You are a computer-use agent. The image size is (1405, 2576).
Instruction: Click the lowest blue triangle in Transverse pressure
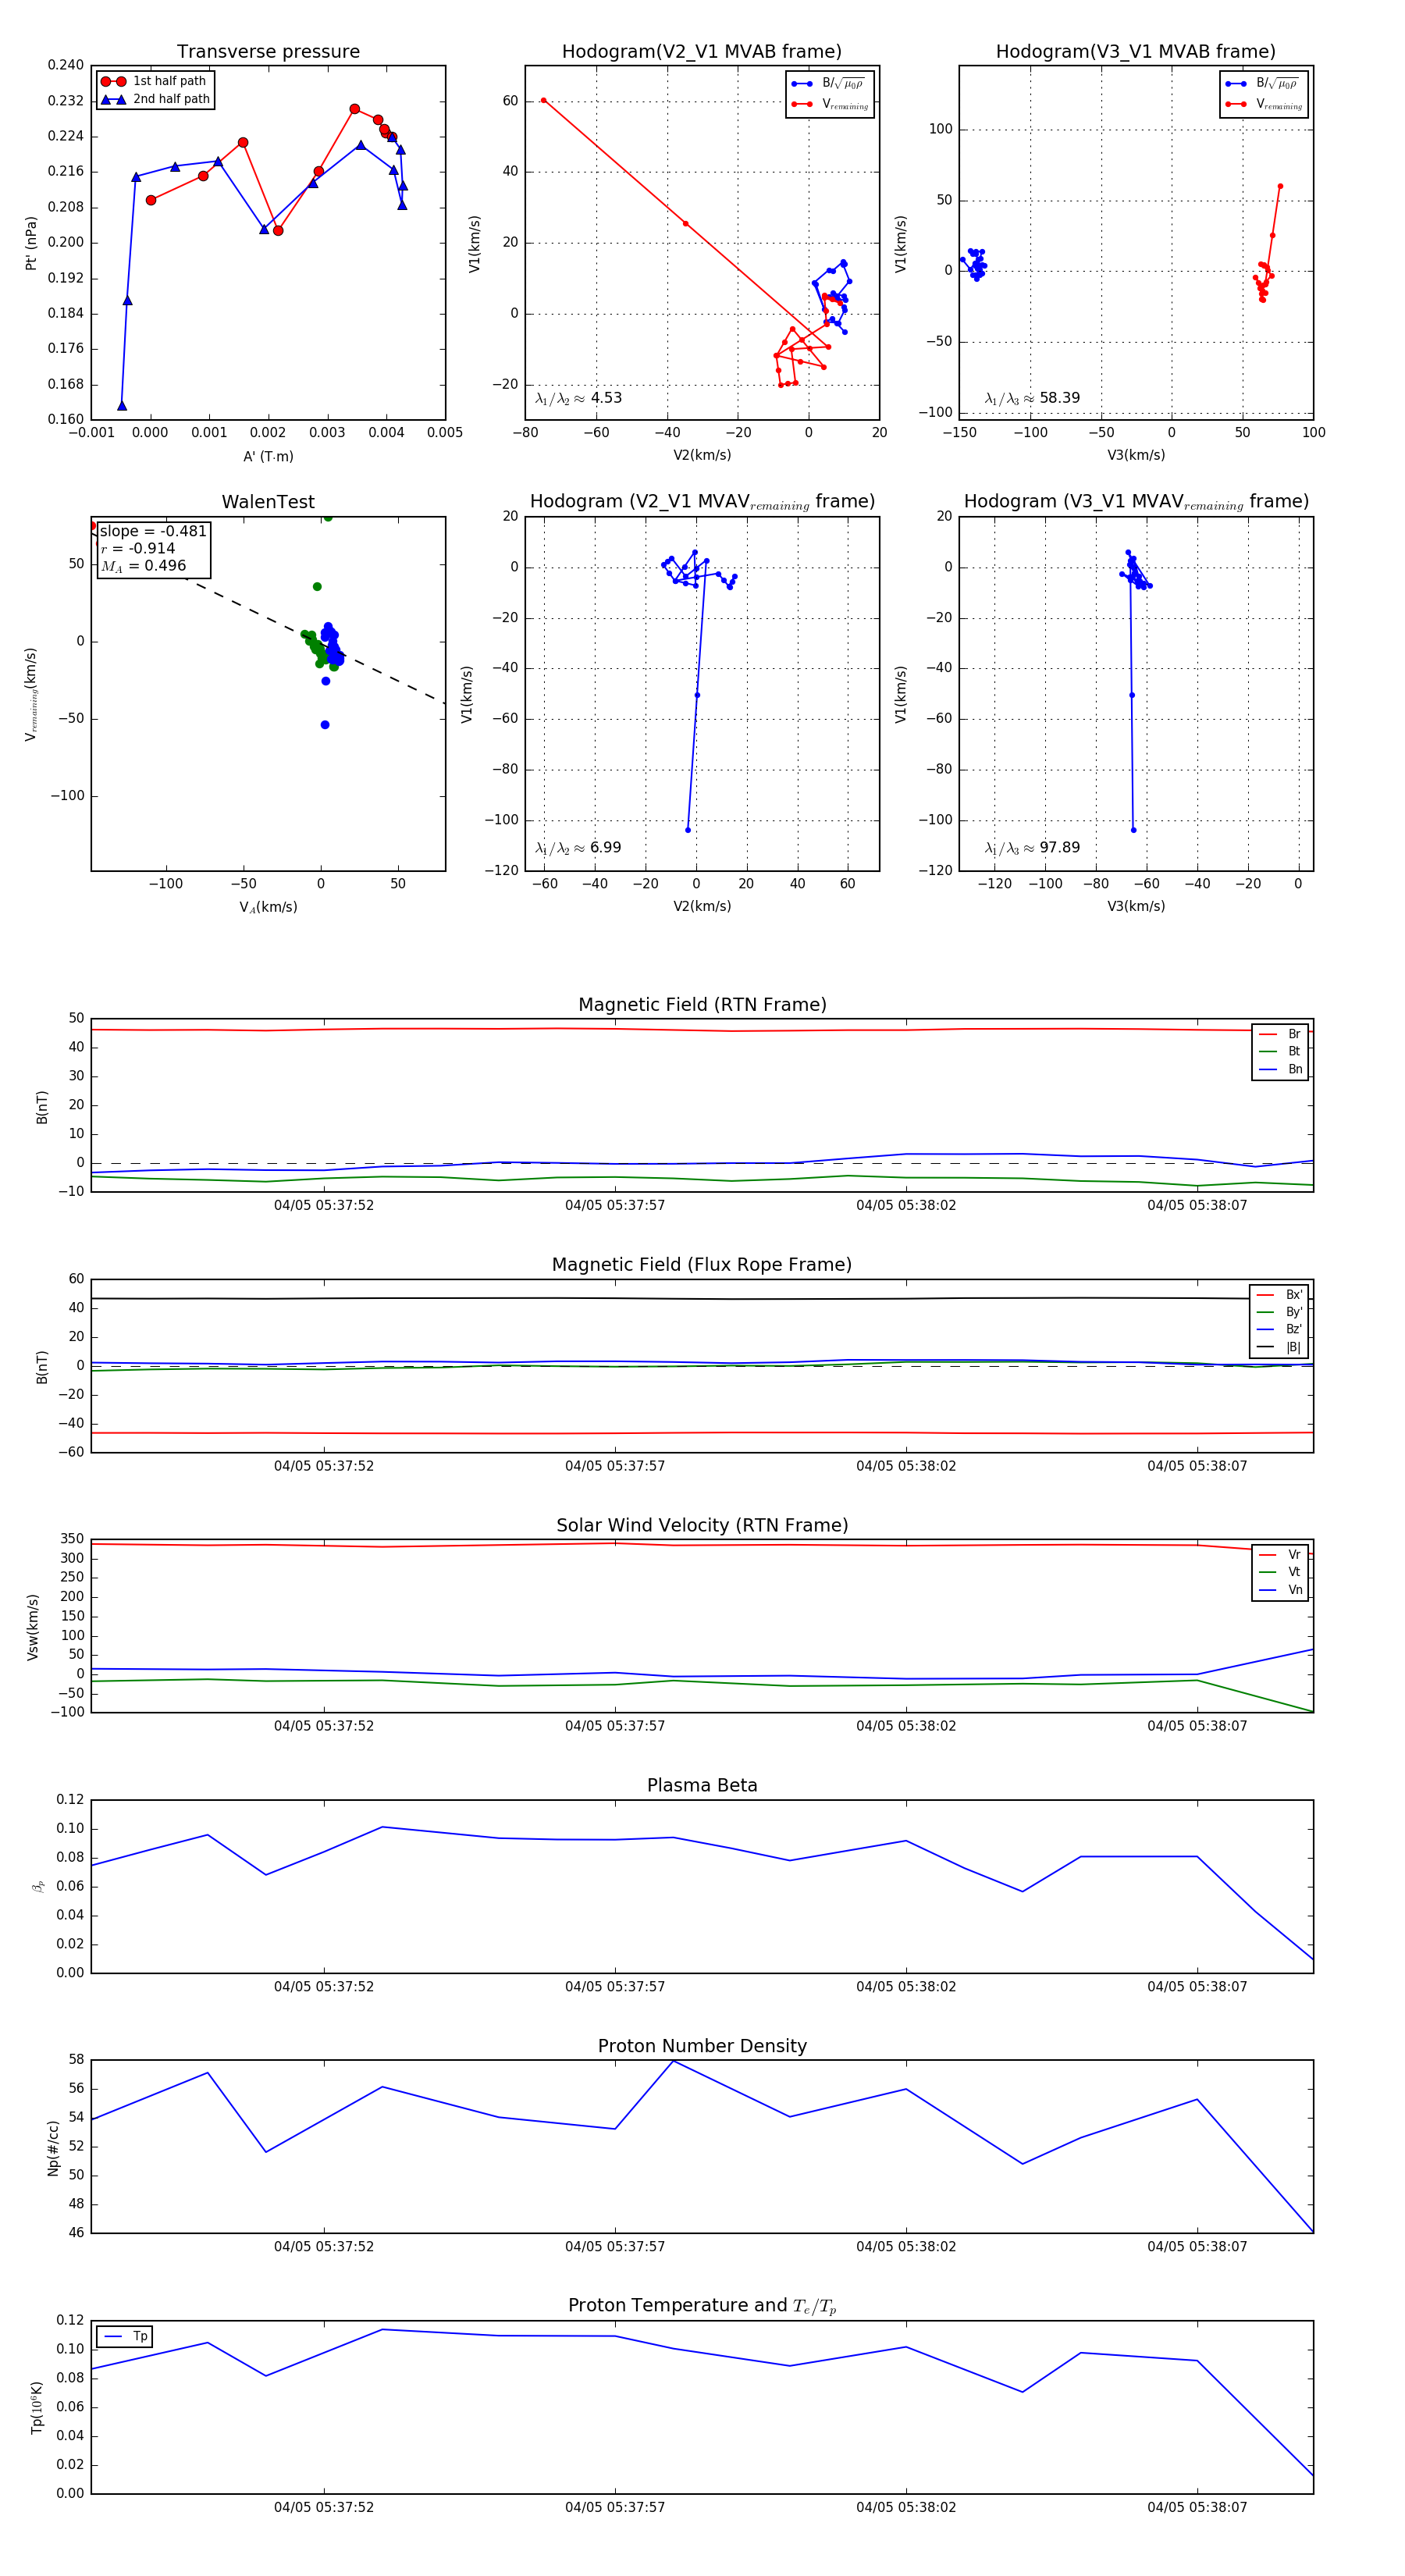pyautogui.click(x=122, y=406)
